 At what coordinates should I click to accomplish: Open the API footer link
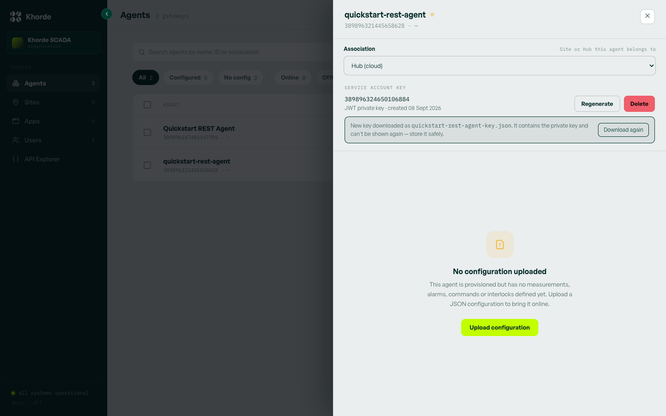(37, 403)
